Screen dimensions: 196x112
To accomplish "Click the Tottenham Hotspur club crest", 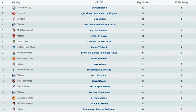I will [14, 70].
